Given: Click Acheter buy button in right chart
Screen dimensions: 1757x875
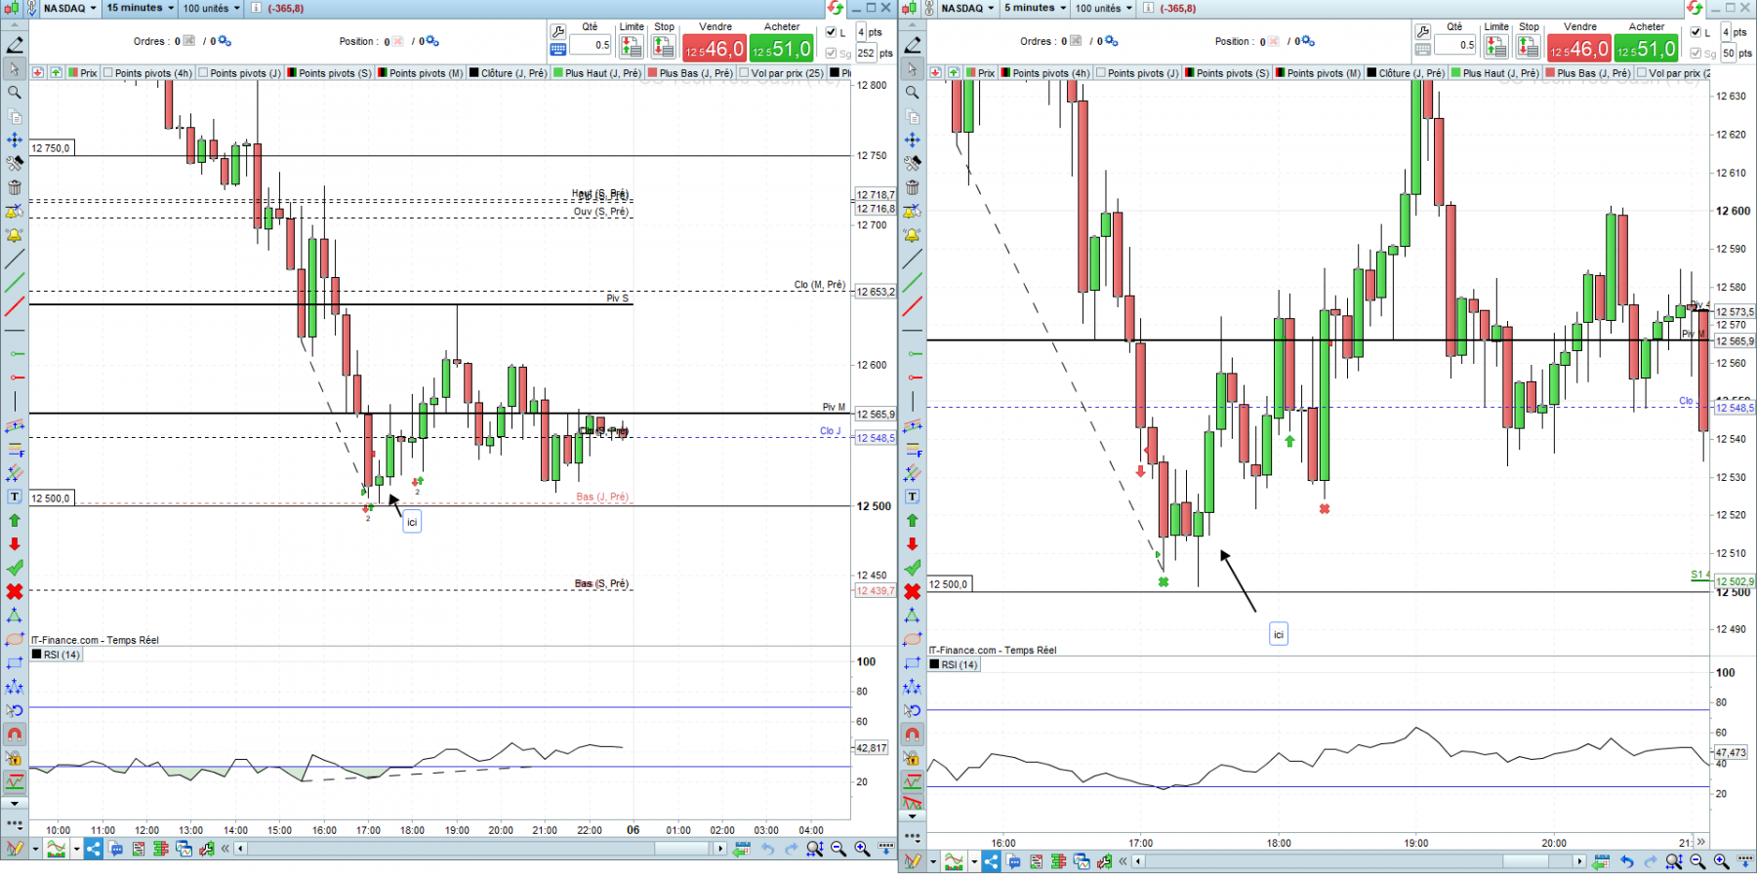Looking at the screenshot, I should pos(1647,48).
